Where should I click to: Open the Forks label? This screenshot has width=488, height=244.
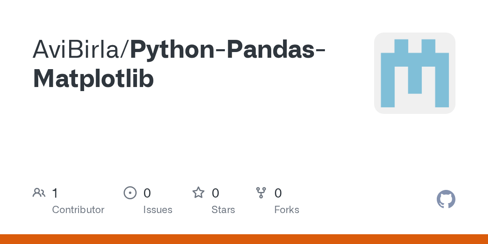[x=287, y=210]
